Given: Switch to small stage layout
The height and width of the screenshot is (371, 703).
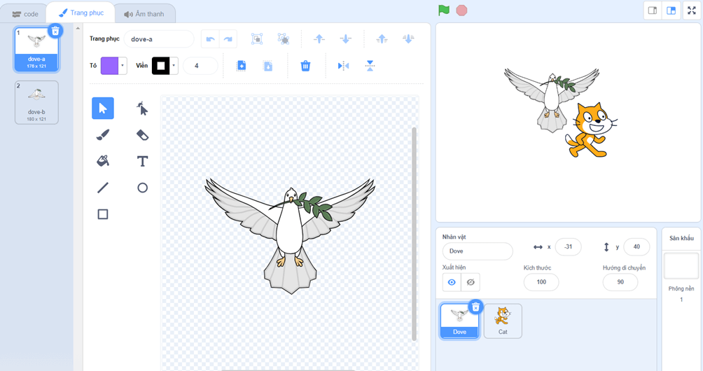Looking at the screenshot, I should pyautogui.click(x=653, y=10).
